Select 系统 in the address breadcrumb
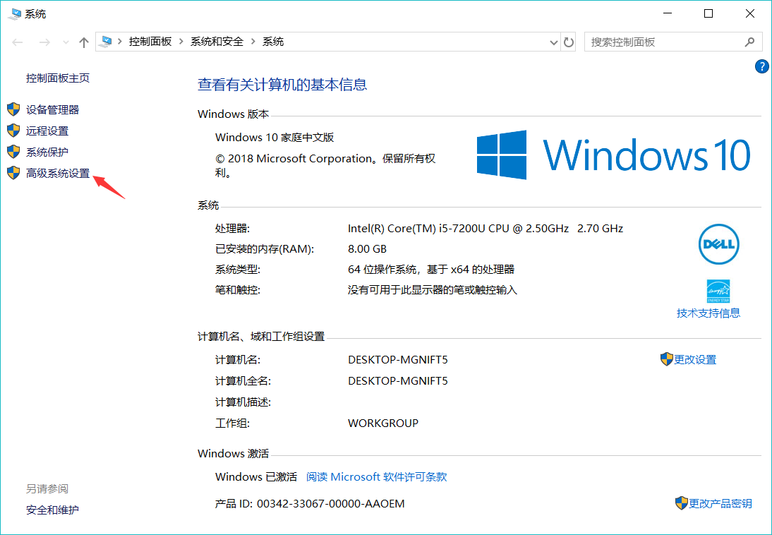 (273, 42)
